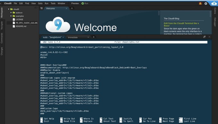Click the enable_uboot_overlays=1 line
The width and height of the screenshot is (218, 124).
pos(55,73)
